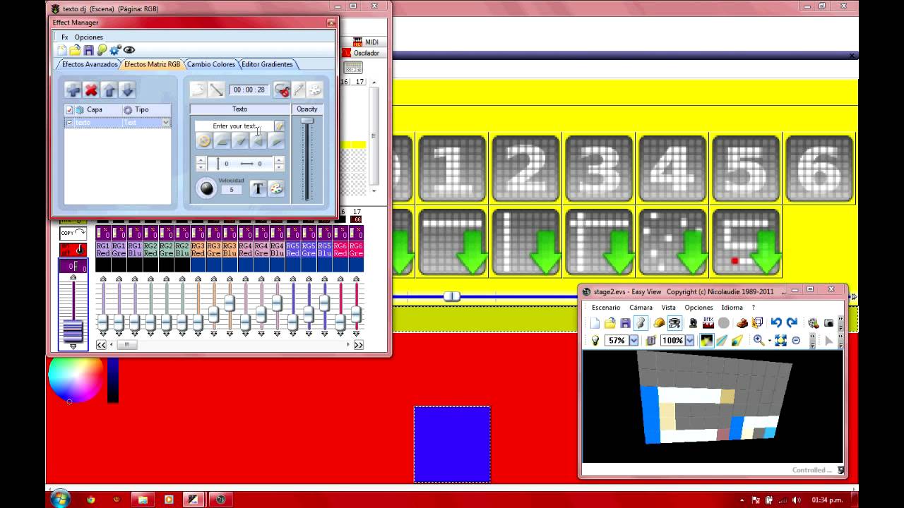
Task: Click the general master fader handle
Action: tap(73, 331)
